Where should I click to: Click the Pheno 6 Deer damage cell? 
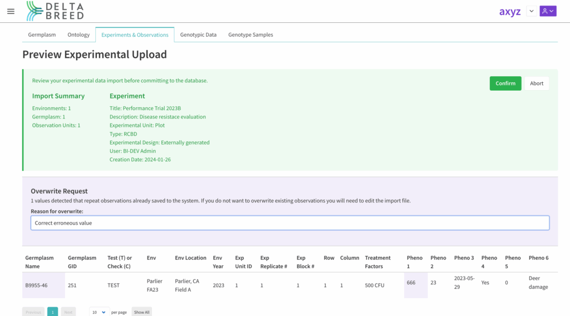[538, 283]
